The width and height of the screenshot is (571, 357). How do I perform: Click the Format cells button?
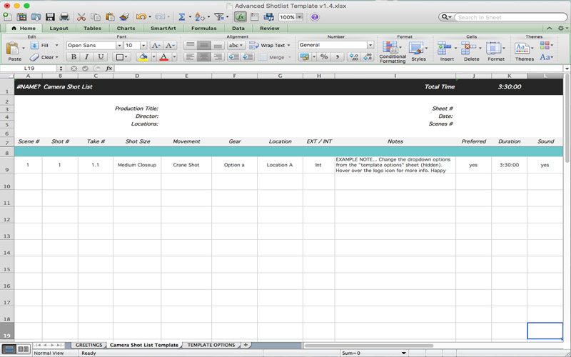496,51
